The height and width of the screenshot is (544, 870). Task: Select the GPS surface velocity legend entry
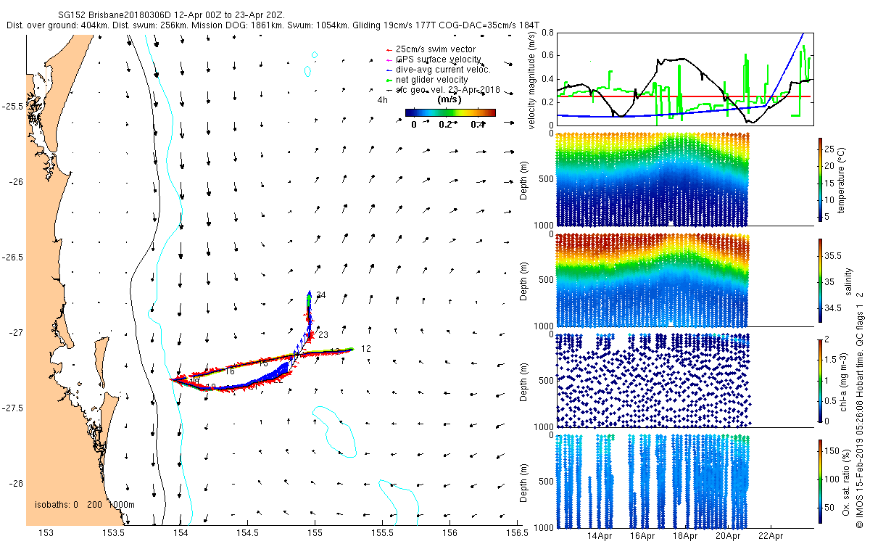point(434,59)
